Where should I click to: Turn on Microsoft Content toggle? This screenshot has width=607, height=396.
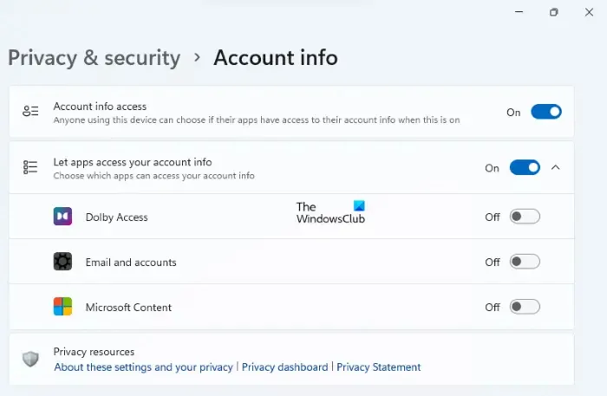click(x=525, y=307)
